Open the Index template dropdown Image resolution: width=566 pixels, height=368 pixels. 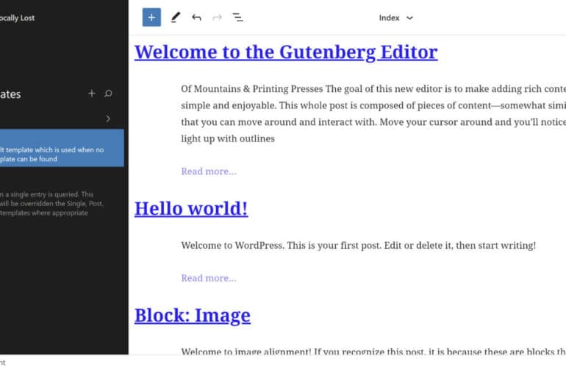coord(396,18)
